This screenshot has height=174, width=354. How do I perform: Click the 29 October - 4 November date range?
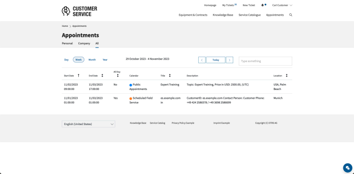point(147,59)
